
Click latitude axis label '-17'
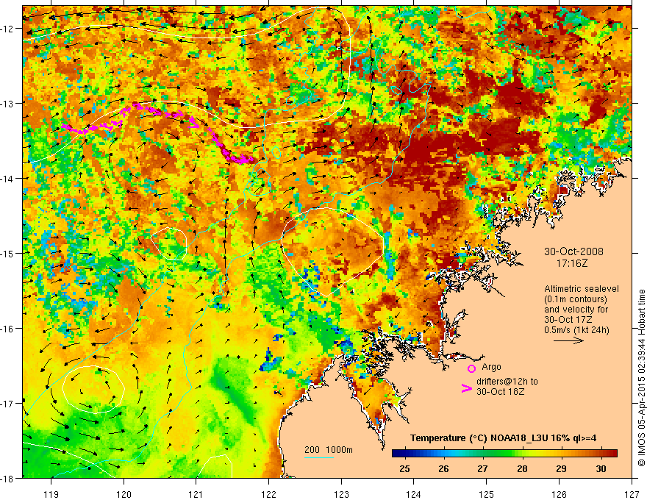[x=8, y=403]
